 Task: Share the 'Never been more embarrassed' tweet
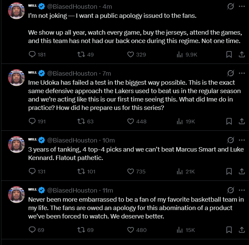coord(242,230)
